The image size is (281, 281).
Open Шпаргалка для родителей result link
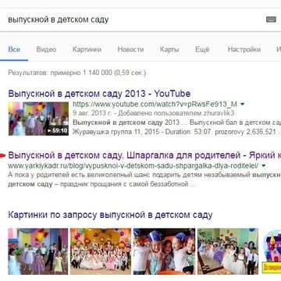point(144,155)
